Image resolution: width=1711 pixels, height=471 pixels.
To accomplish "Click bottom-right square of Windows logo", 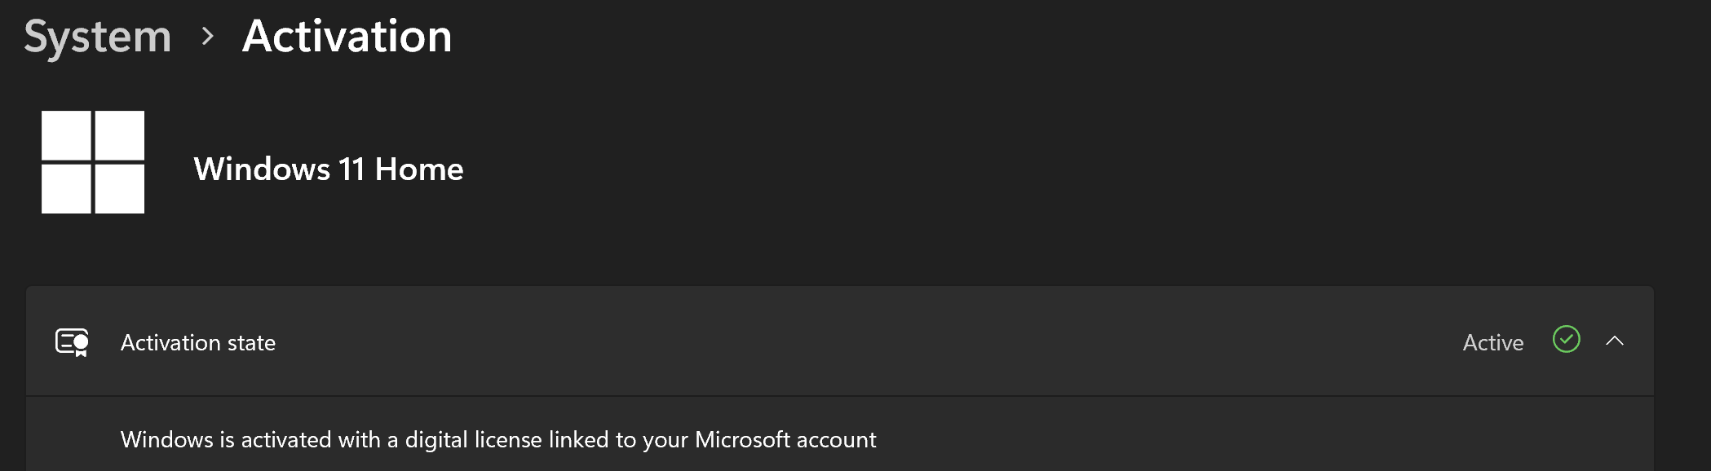I will click(x=120, y=189).
